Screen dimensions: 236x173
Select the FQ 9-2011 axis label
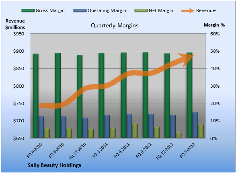pyautogui.click(x=144, y=150)
